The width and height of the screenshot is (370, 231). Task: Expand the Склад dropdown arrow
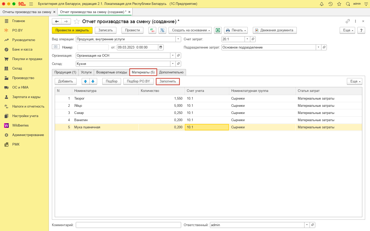point(173,64)
